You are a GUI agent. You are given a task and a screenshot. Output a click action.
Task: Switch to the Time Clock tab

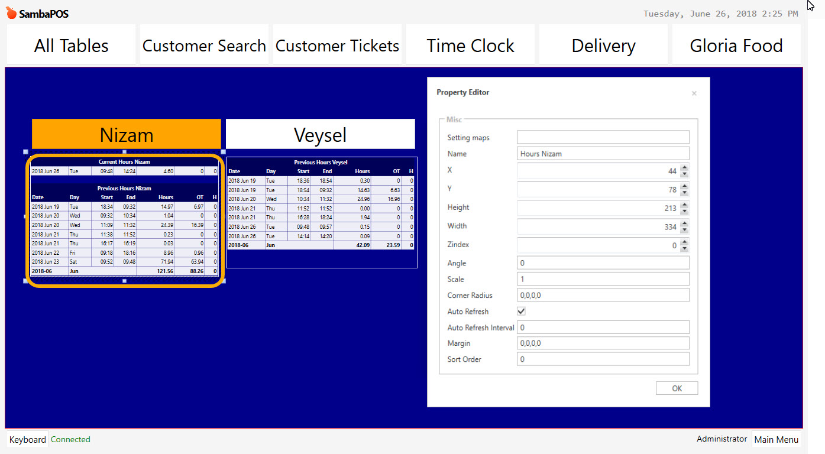(470, 45)
